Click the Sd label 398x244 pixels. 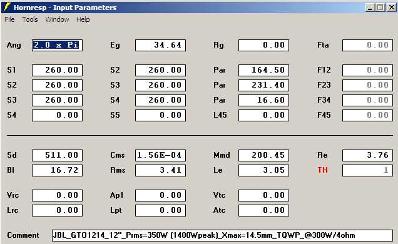click(12, 155)
